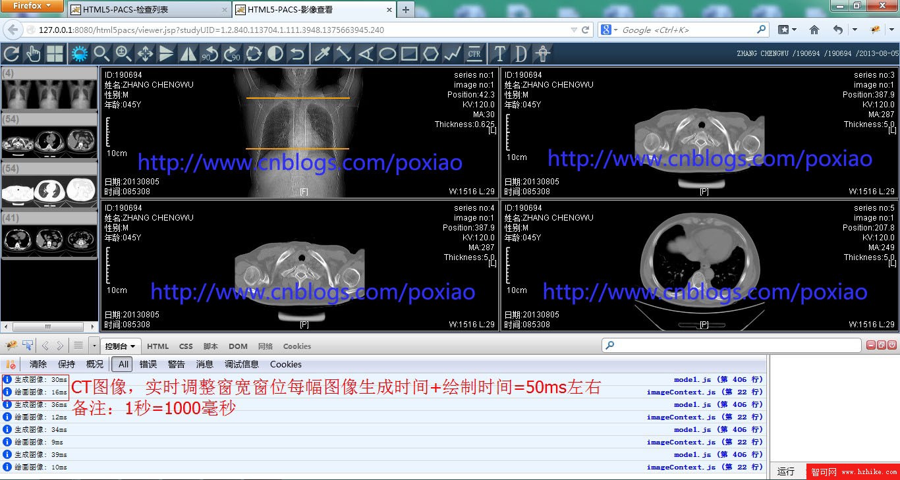The image size is (900, 480).
Task: Toggle the invert contrast tool
Action: [x=275, y=54]
